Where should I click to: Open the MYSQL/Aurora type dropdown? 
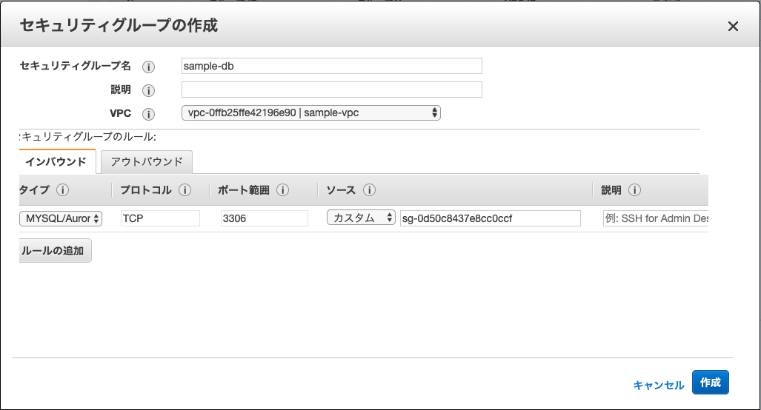[x=60, y=218]
